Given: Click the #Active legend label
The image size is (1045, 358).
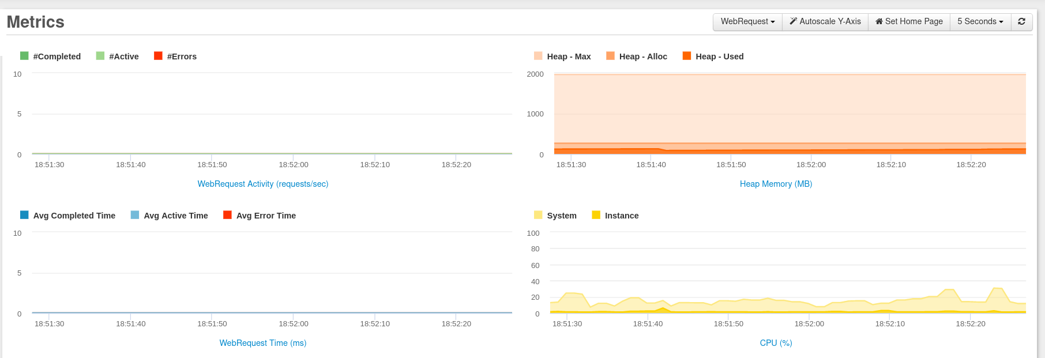Looking at the screenshot, I should click(124, 56).
